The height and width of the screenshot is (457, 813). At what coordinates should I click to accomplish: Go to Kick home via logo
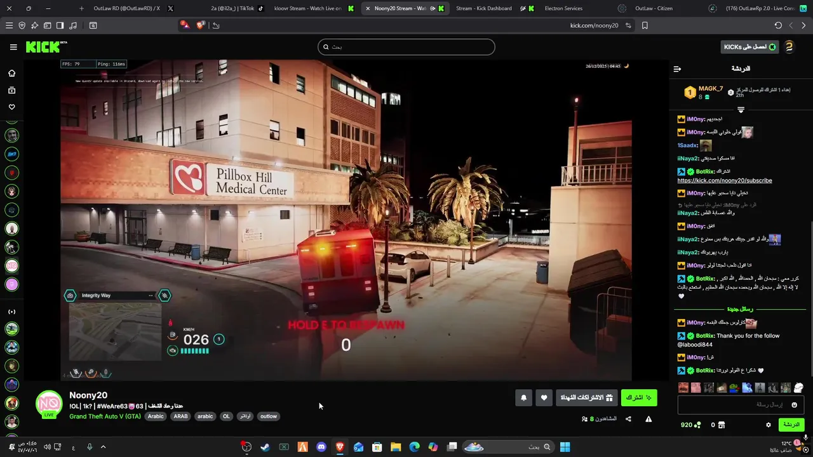coord(46,47)
